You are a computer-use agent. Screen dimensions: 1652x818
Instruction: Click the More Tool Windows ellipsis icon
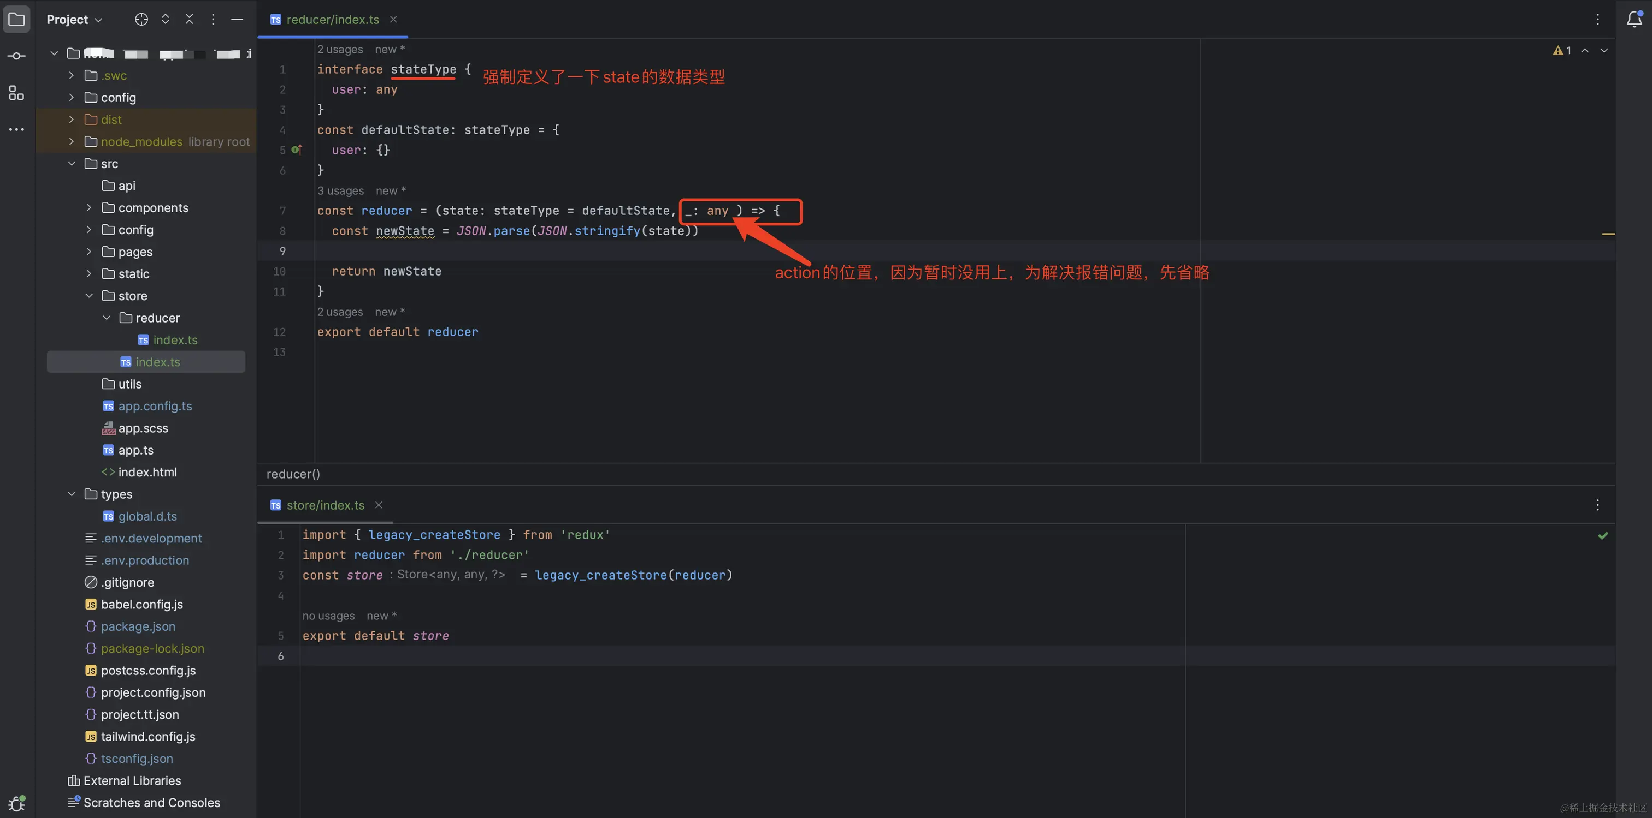(x=16, y=129)
